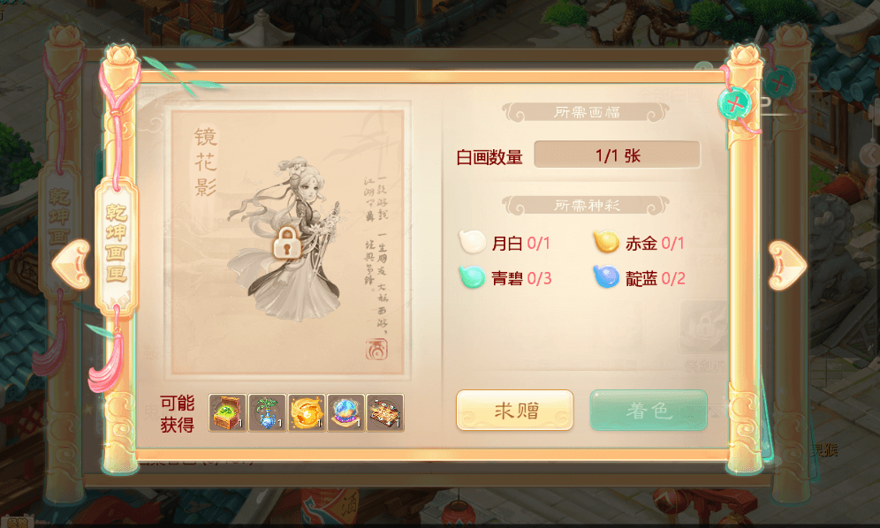Close the rear scroll with the dark green button
This screenshot has height=528, width=880.
click(779, 84)
